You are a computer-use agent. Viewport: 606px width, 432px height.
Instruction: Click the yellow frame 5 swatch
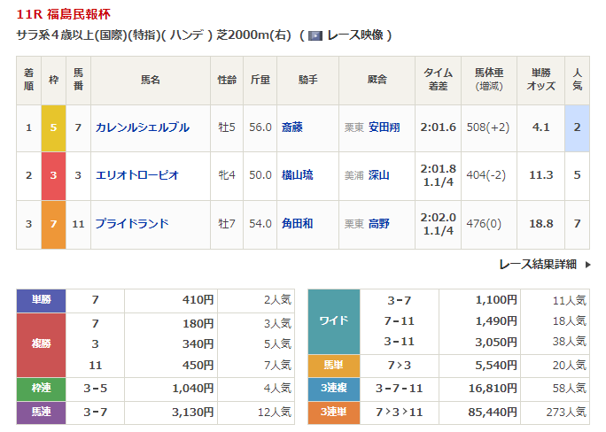53,127
